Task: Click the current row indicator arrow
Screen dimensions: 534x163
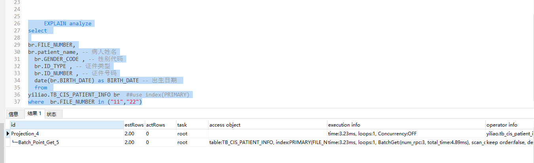Action: tap(8, 134)
